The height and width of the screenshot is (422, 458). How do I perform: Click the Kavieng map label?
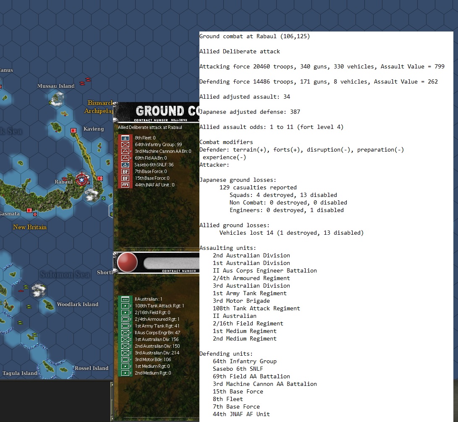[94, 129]
